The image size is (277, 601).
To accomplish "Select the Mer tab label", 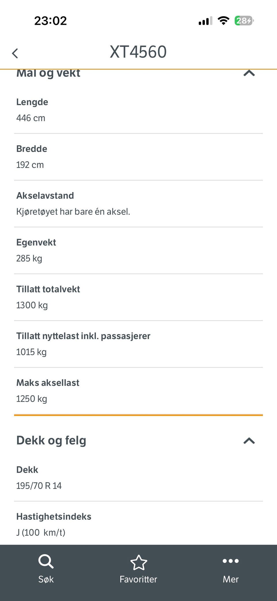I will (x=231, y=579).
